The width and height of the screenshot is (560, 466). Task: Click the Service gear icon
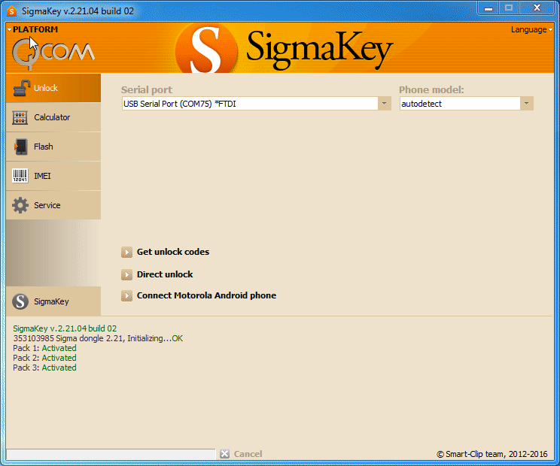(x=20, y=205)
